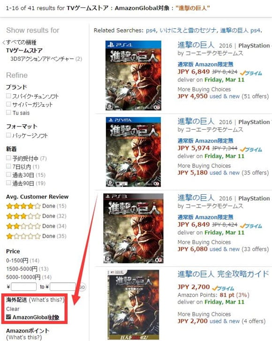This screenshot has width=272, height=341.
Task: Enable the 予約受付中 filter checkbox
Action: click(8, 158)
